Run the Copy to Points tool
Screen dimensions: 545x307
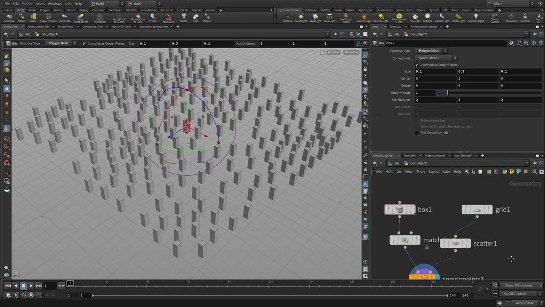(x=48, y=17)
